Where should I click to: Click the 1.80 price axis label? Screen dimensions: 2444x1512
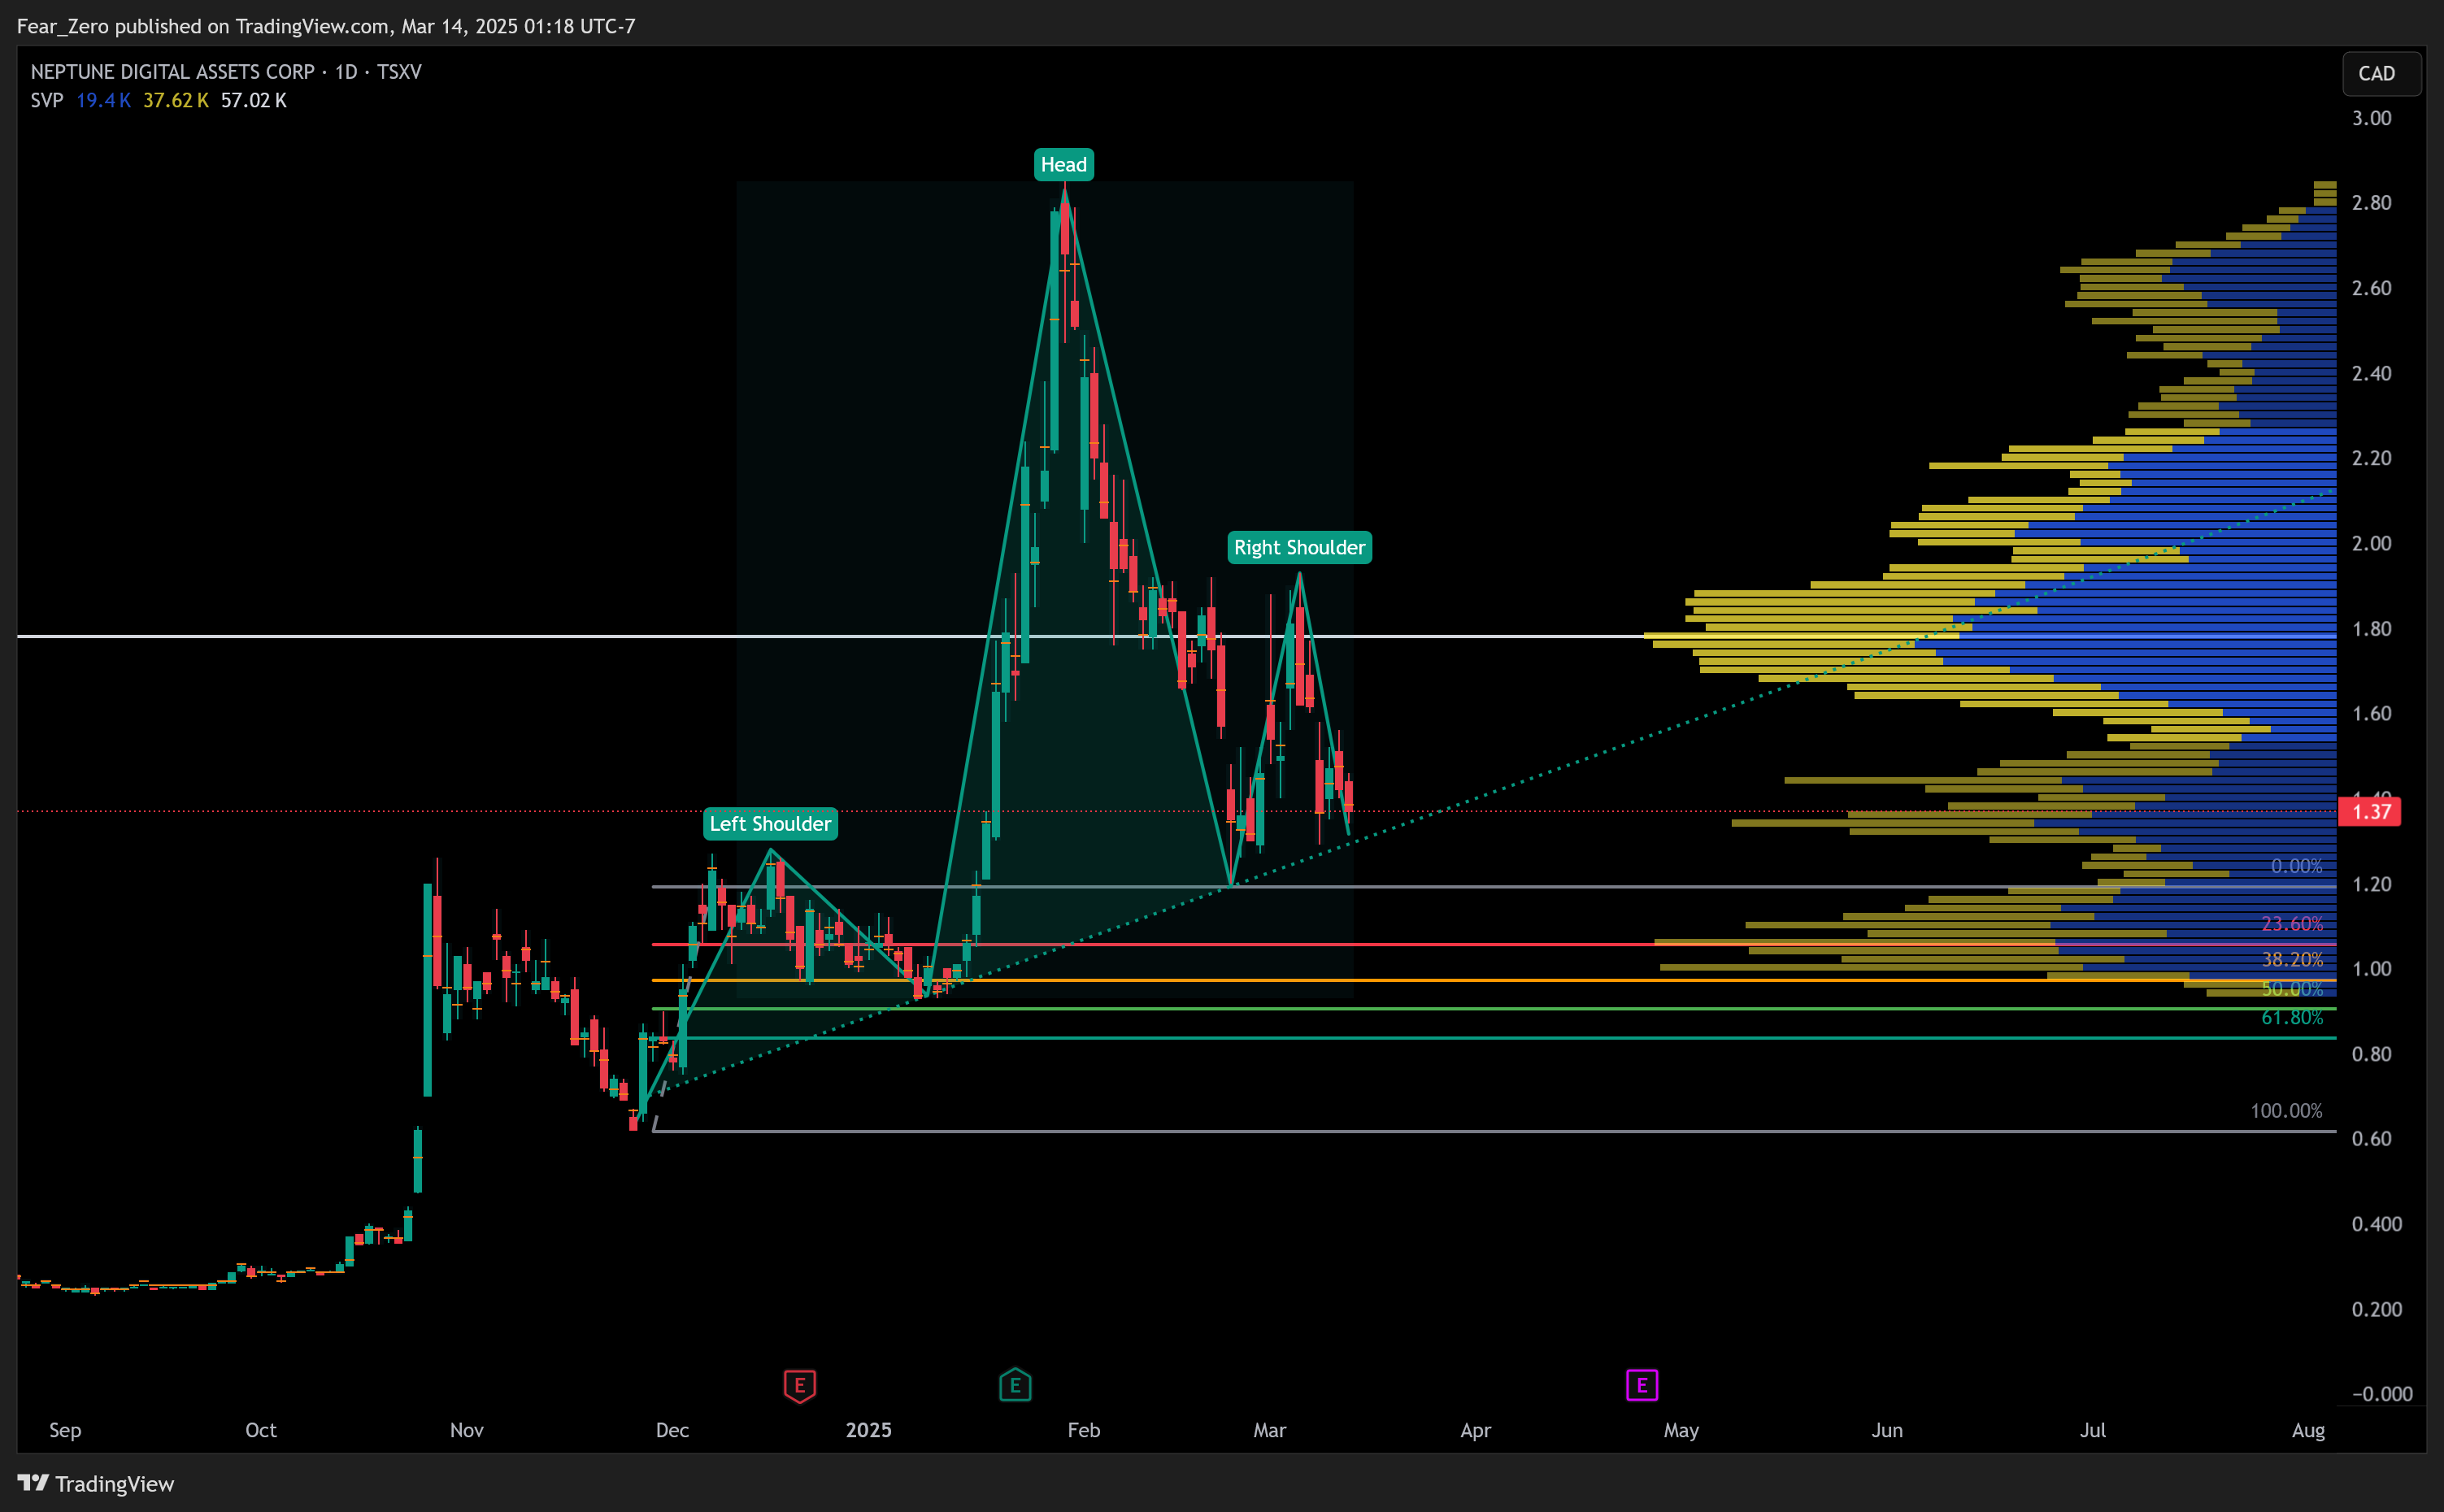(2371, 630)
